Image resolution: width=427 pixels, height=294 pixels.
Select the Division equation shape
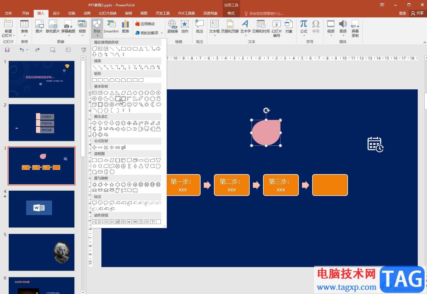(x=112, y=147)
